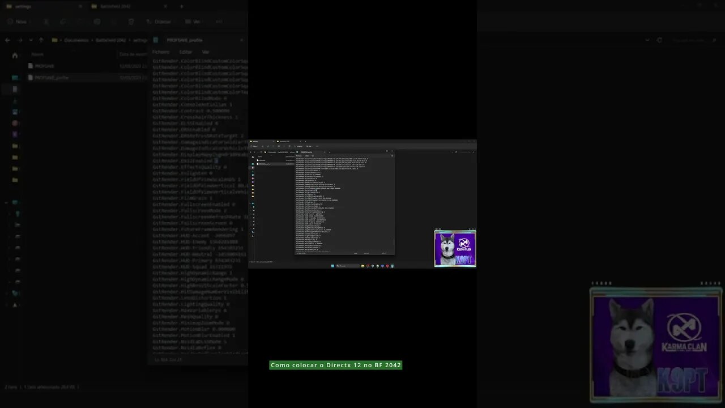725x408 pixels.
Task: Open the recent locations chevron in Explorer
Action: pos(31,40)
